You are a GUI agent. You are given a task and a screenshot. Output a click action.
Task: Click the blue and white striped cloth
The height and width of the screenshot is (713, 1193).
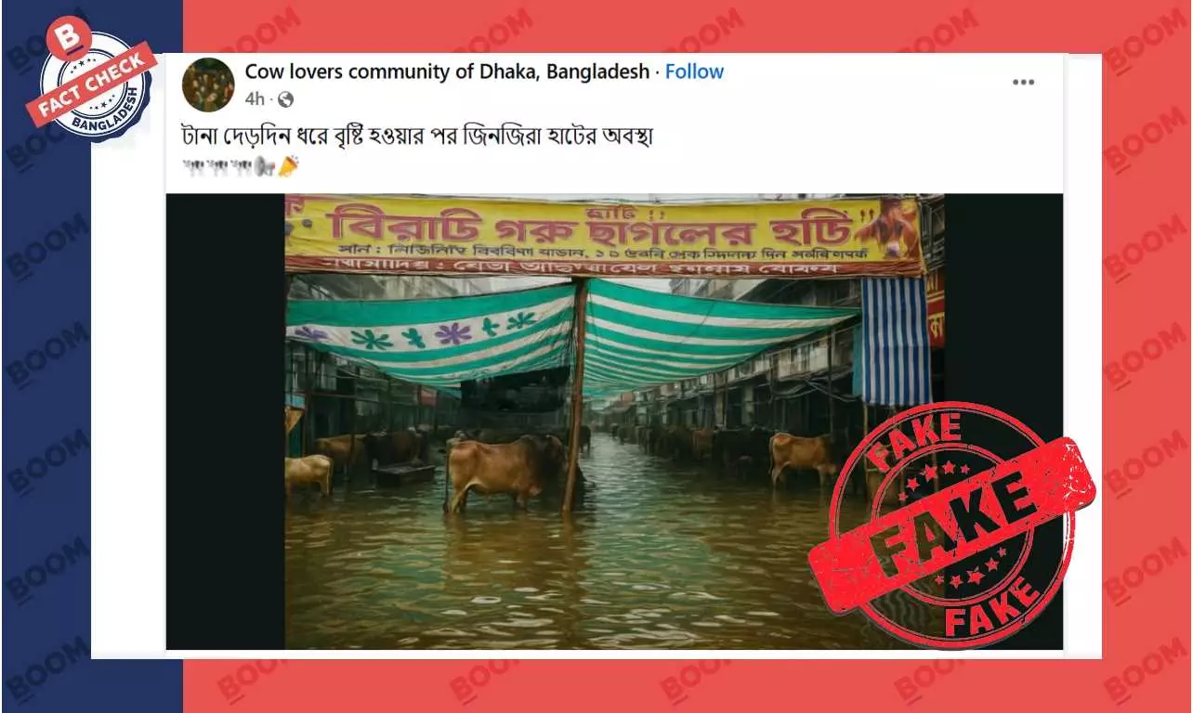click(x=893, y=342)
